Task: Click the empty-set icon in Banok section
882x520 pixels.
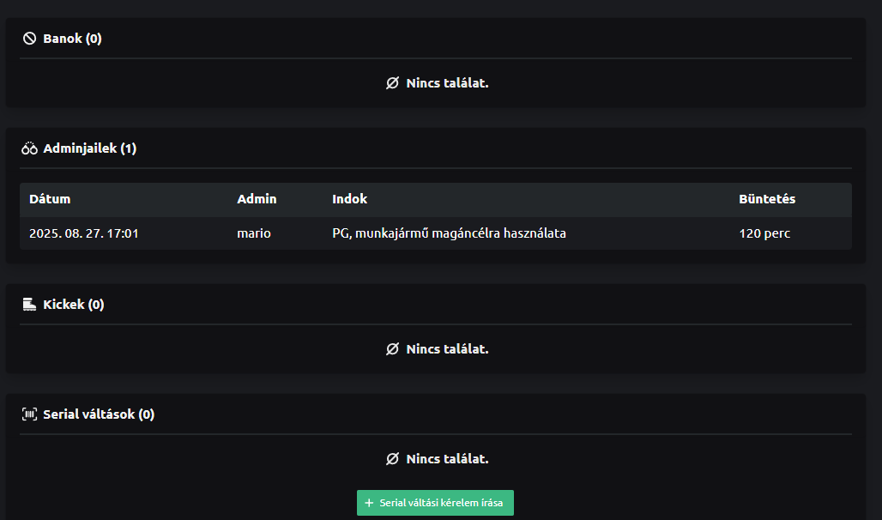Action: [x=393, y=83]
